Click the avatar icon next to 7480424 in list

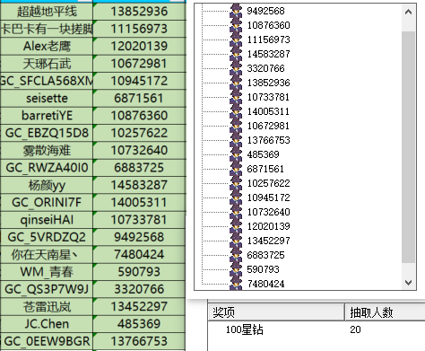click(x=236, y=284)
